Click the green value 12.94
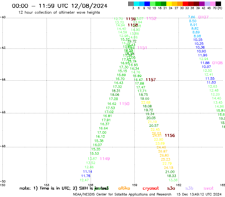This screenshot has height=197, width=225. [x=204, y=59]
